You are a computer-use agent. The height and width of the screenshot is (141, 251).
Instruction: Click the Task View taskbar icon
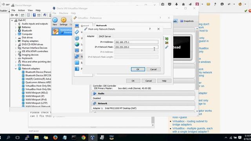click(x=17, y=137)
